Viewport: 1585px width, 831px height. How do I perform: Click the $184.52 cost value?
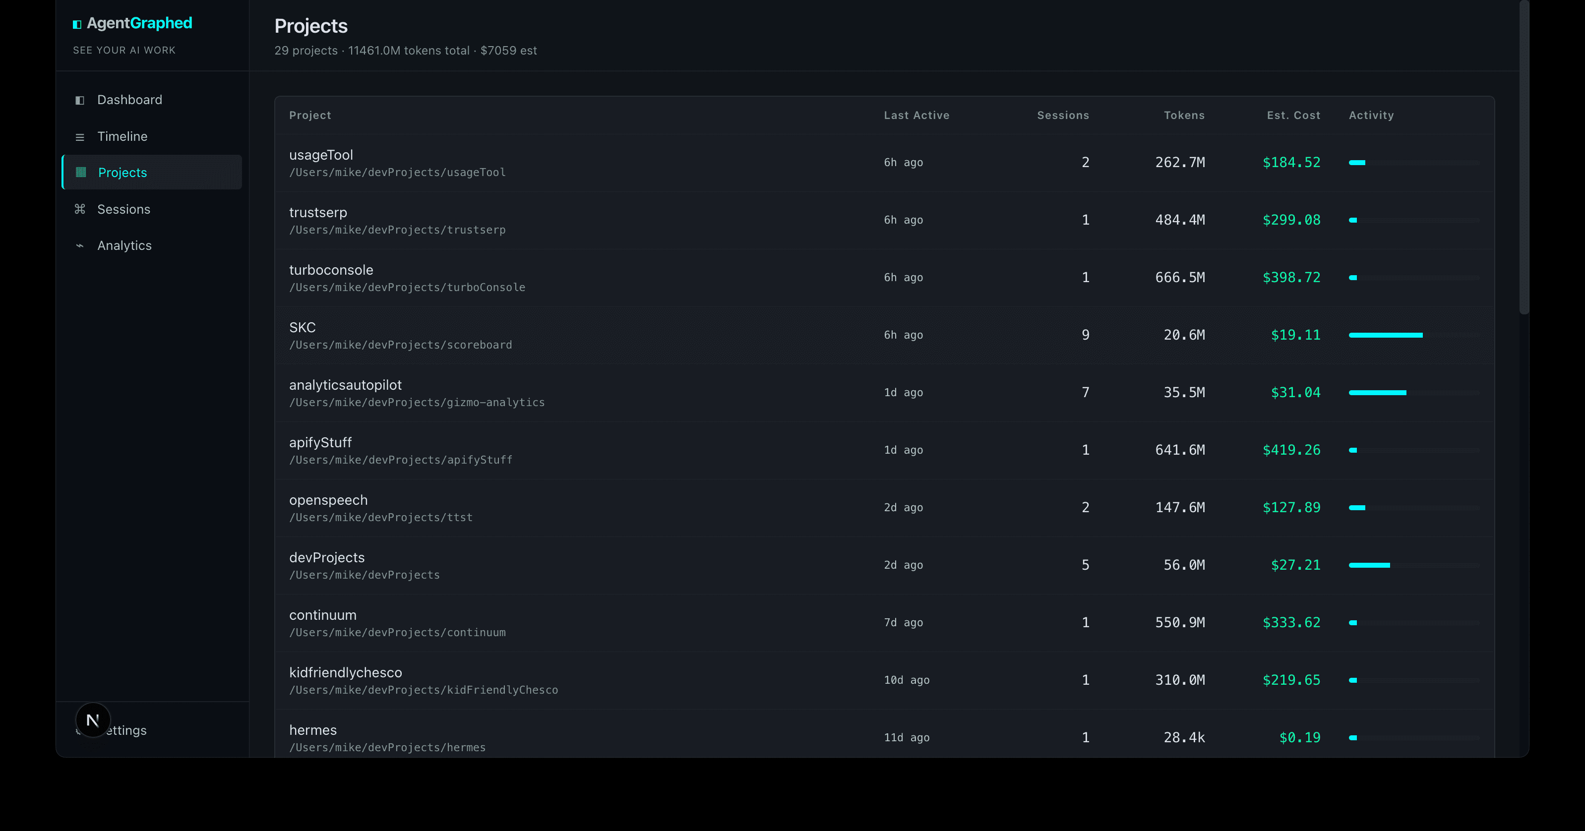1291,163
